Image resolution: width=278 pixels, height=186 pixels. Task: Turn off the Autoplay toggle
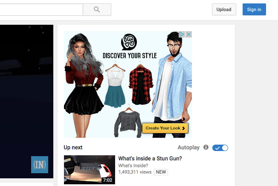pyautogui.click(x=220, y=148)
